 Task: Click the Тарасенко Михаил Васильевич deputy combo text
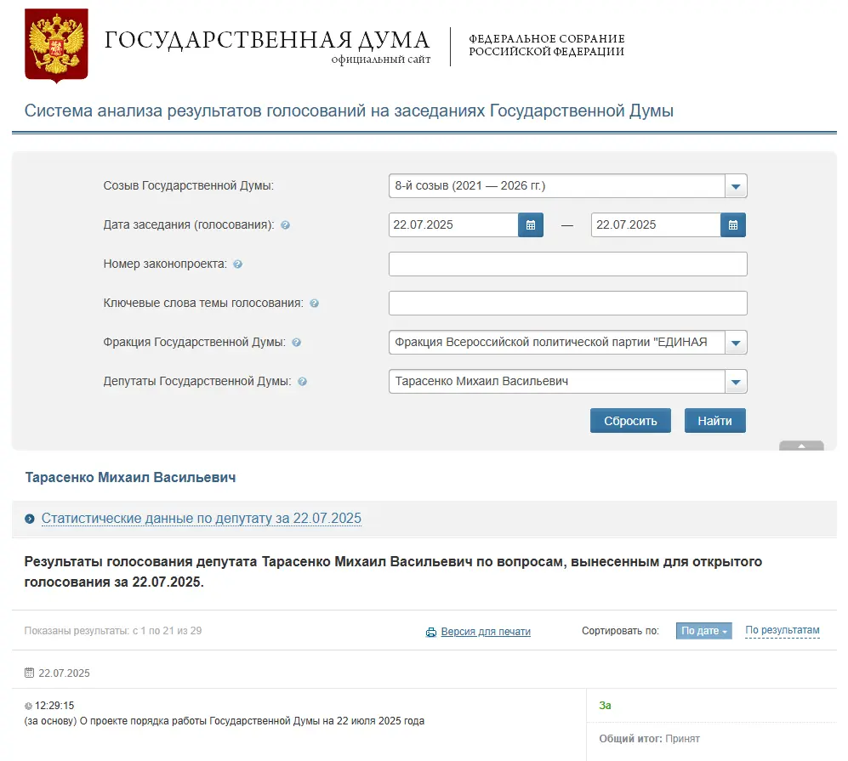click(481, 382)
